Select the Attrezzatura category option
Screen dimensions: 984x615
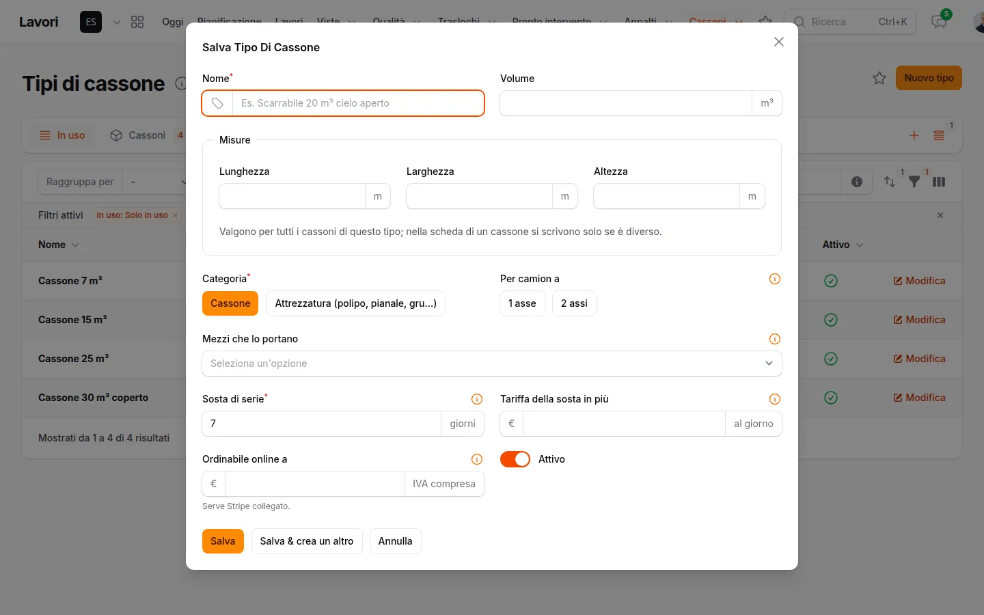point(355,303)
